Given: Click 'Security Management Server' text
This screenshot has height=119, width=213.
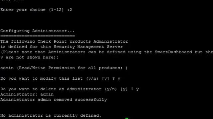Looking at the screenshot, I should [88, 47].
